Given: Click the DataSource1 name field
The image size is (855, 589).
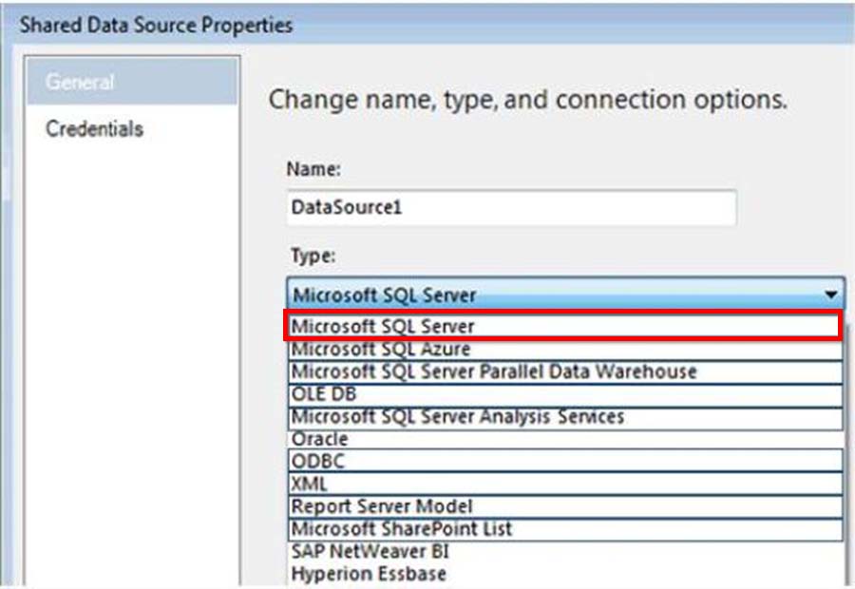Looking at the screenshot, I should 511,207.
